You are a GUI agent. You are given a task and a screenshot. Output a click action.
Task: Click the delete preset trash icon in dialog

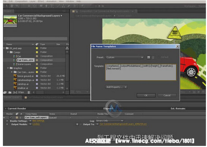point(153,57)
